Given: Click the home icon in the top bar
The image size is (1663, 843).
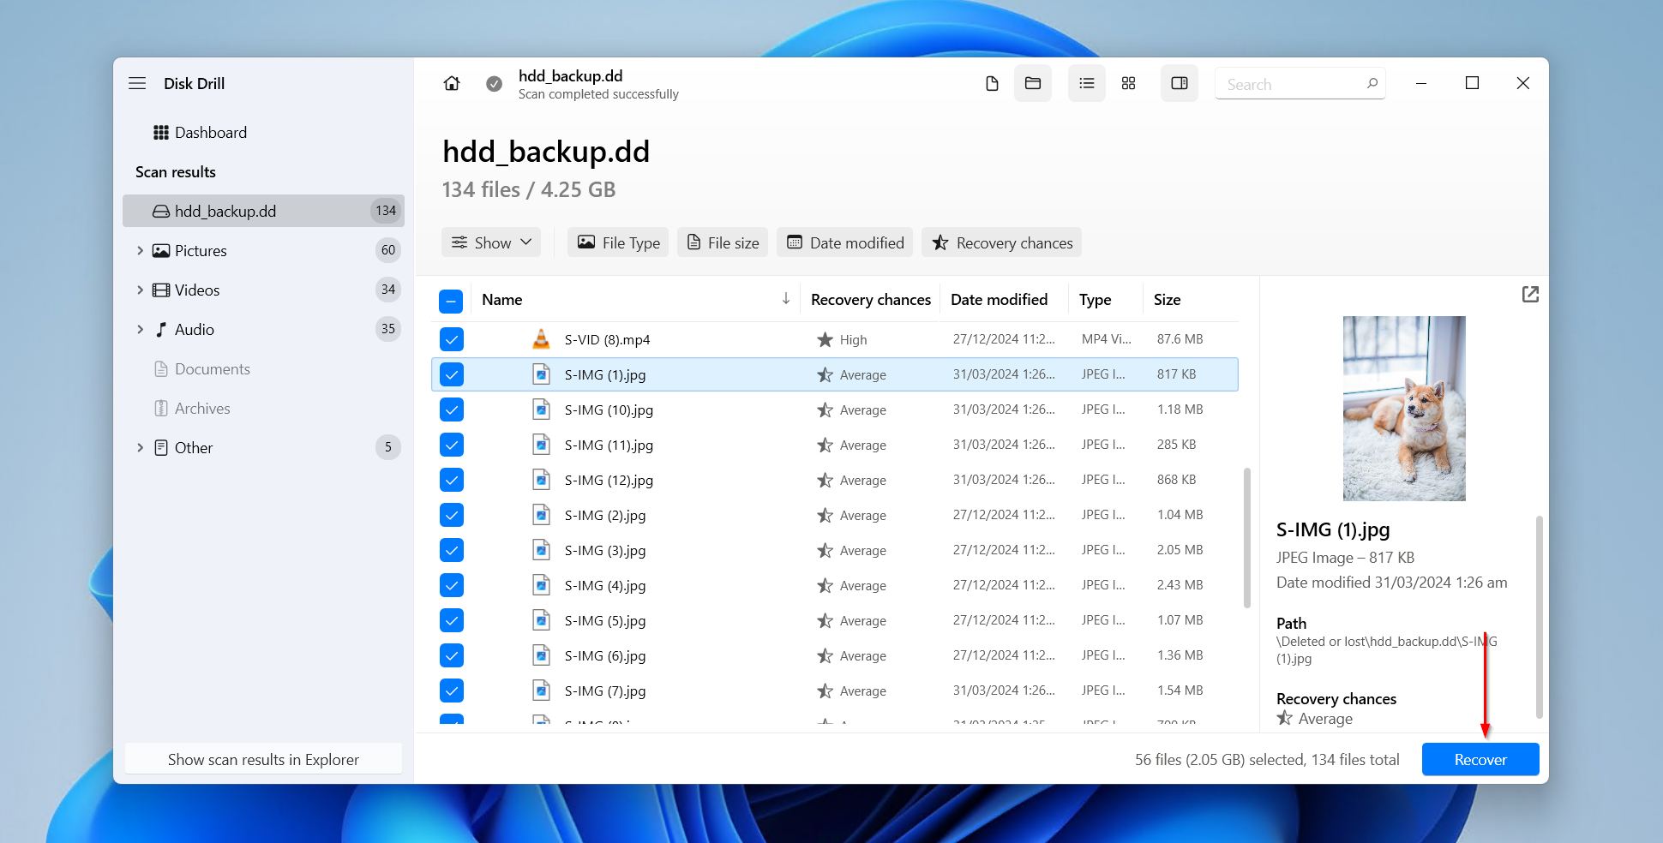Looking at the screenshot, I should (452, 83).
